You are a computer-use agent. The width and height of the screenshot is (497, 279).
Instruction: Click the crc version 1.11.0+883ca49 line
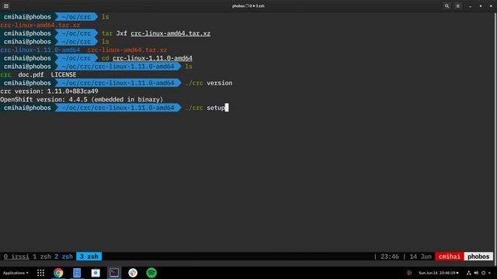(x=49, y=91)
